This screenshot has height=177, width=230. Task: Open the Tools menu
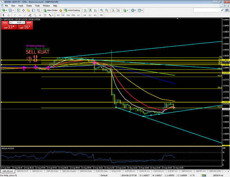[x=37, y=6]
